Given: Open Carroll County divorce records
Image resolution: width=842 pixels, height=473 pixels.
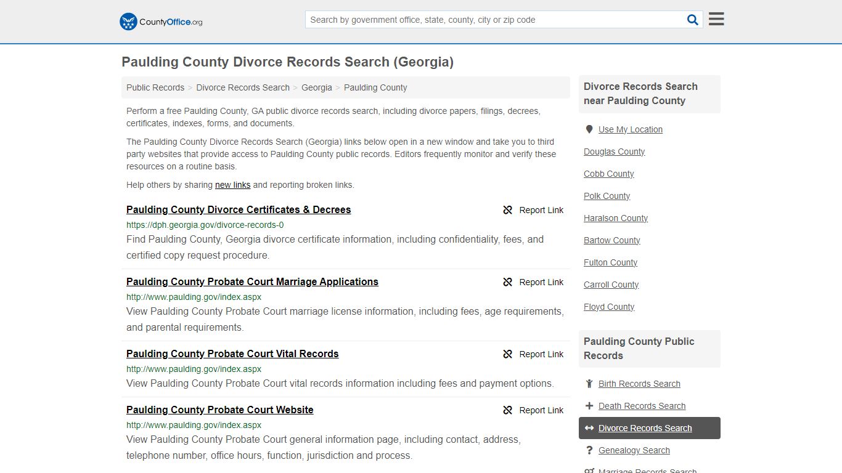Looking at the screenshot, I should click(611, 285).
